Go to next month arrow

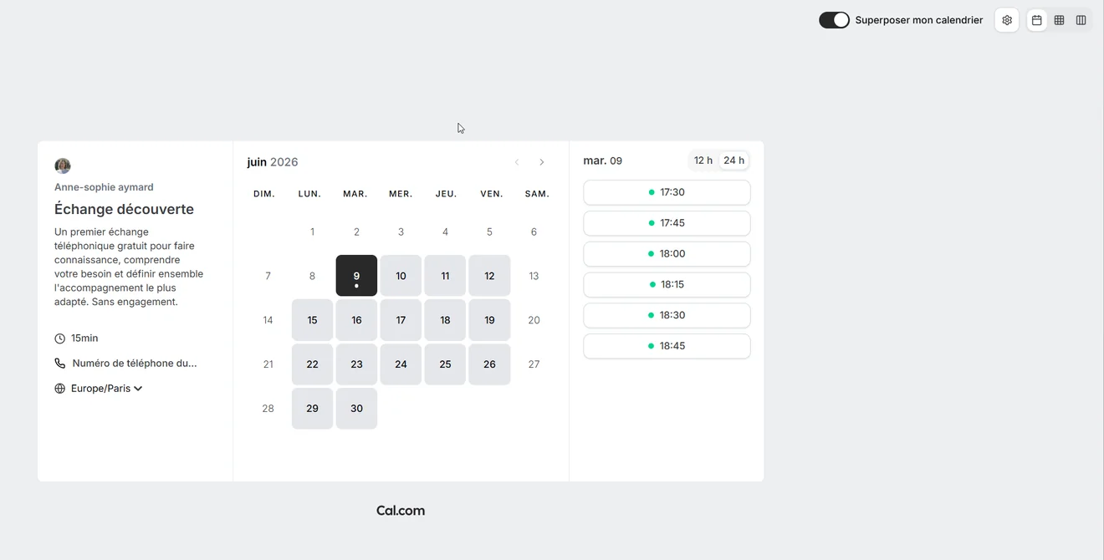(542, 162)
